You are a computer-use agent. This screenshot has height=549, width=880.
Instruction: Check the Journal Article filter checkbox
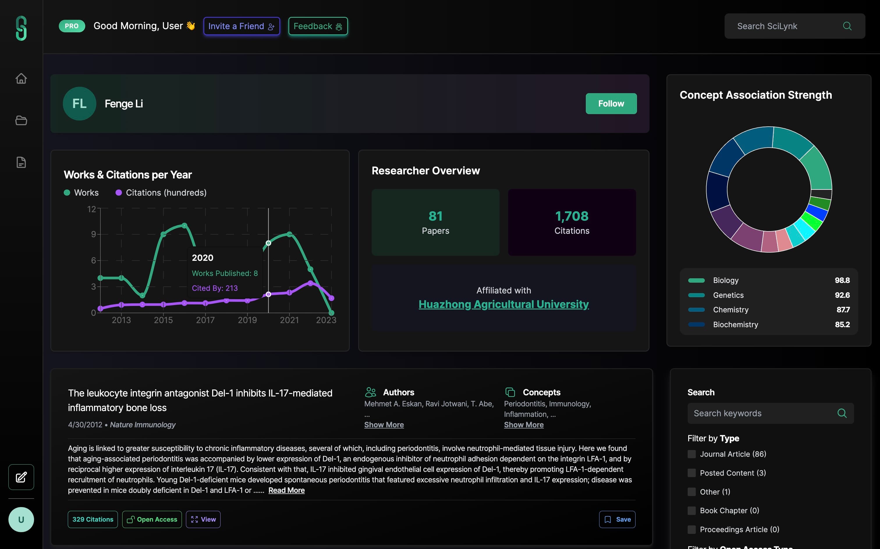click(691, 454)
